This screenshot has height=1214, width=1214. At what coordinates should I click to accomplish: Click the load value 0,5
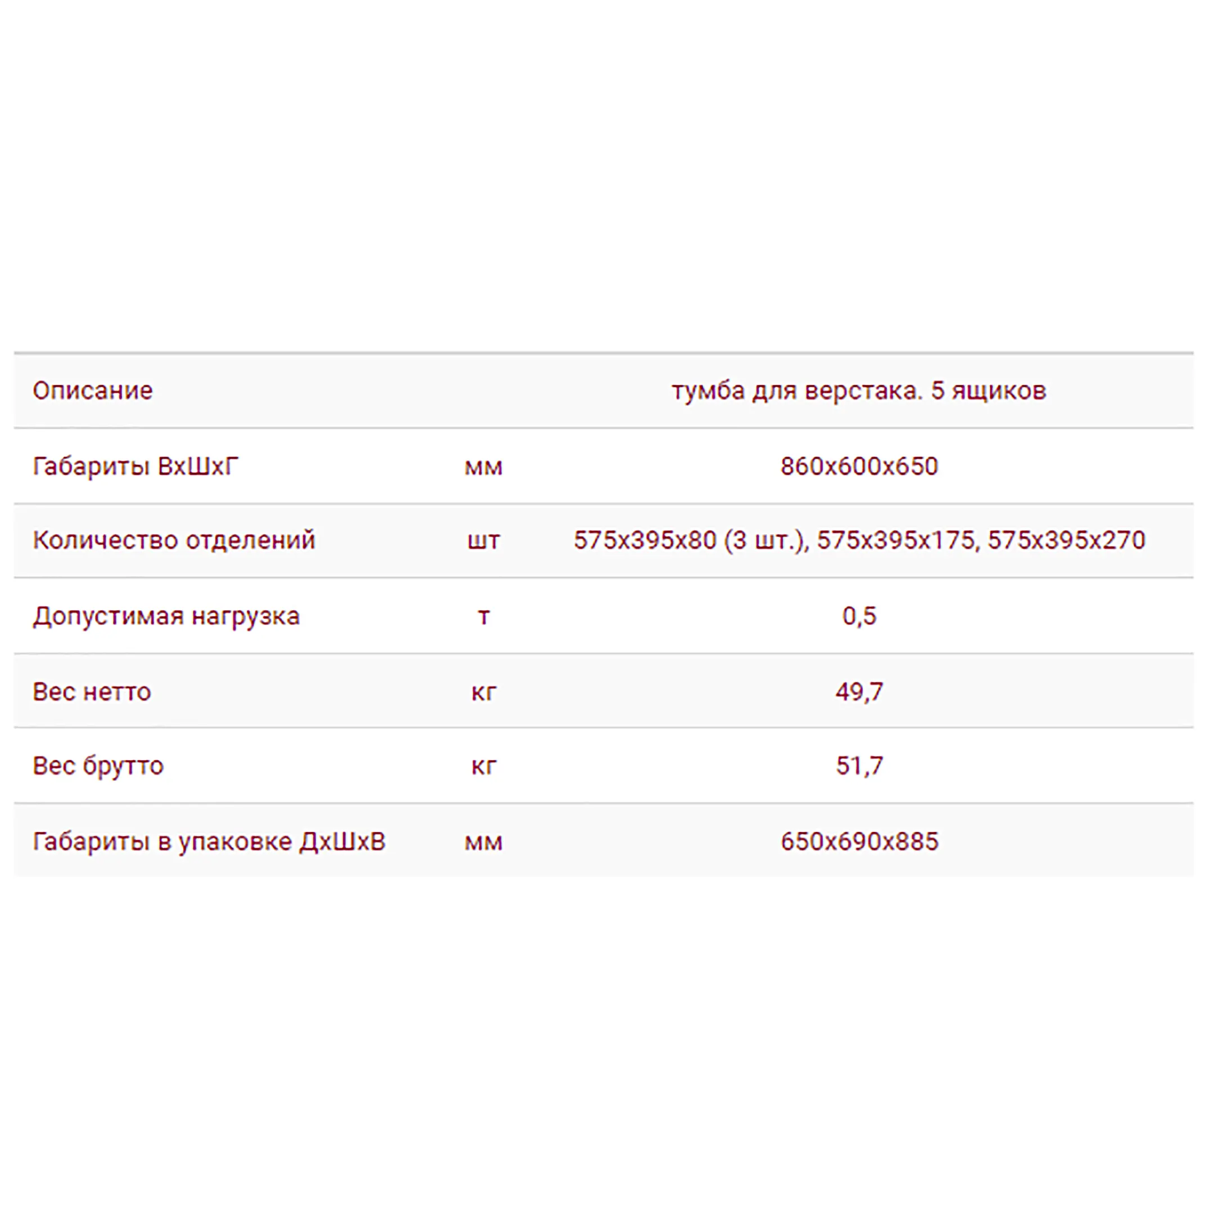(859, 617)
